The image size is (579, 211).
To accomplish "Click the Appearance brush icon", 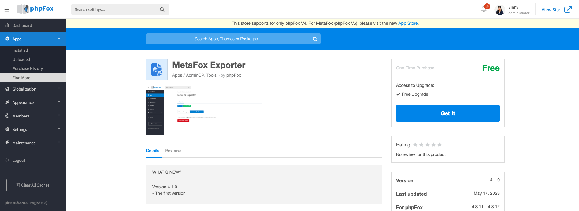I will point(7,102).
